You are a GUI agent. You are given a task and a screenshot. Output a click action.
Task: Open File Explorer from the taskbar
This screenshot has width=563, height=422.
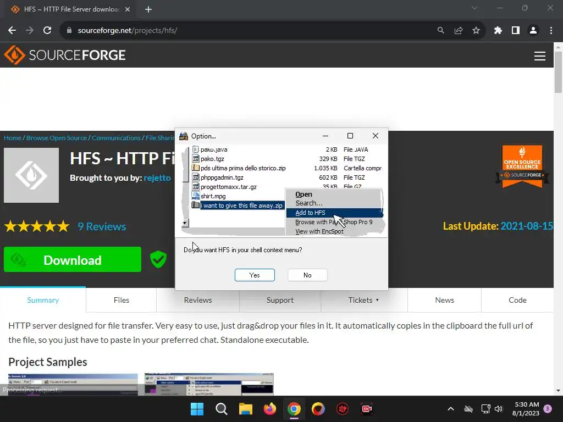pyautogui.click(x=246, y=409)
